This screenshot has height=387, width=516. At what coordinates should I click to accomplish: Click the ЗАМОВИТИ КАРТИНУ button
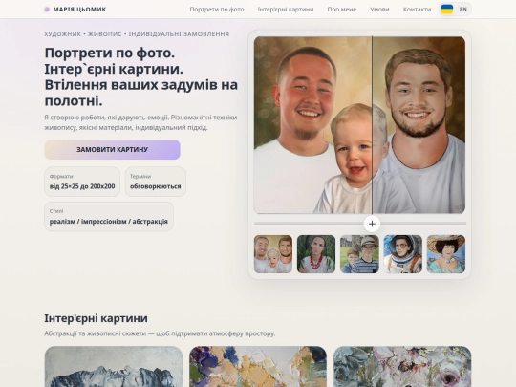click(112, 149)
